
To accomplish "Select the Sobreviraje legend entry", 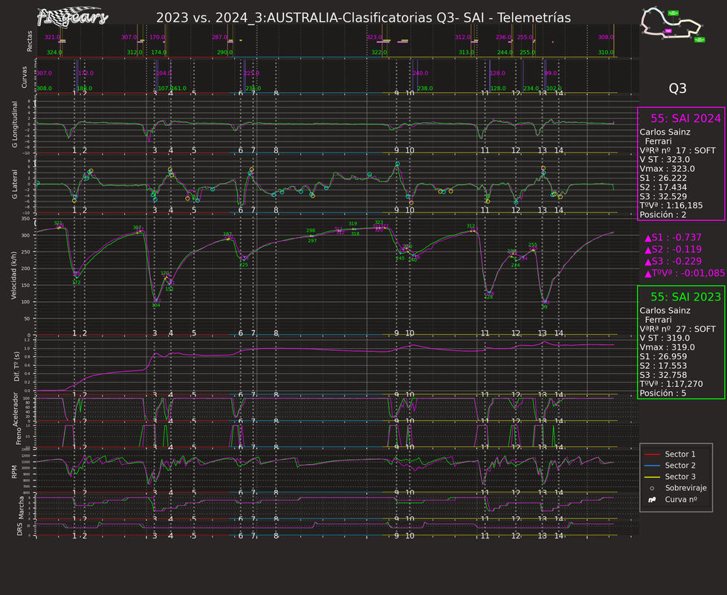I will coord(679,489).
